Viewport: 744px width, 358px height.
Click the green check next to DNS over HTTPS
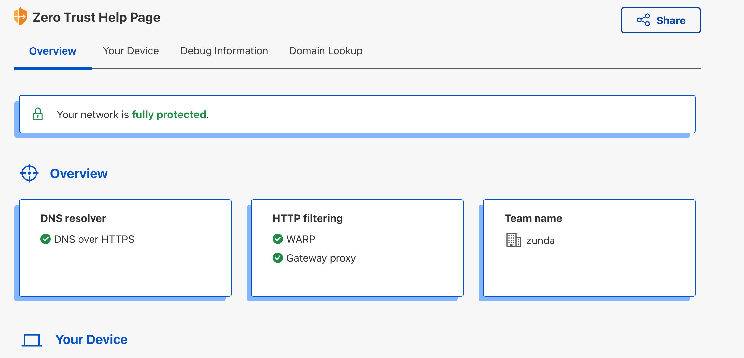click(46, 239)
